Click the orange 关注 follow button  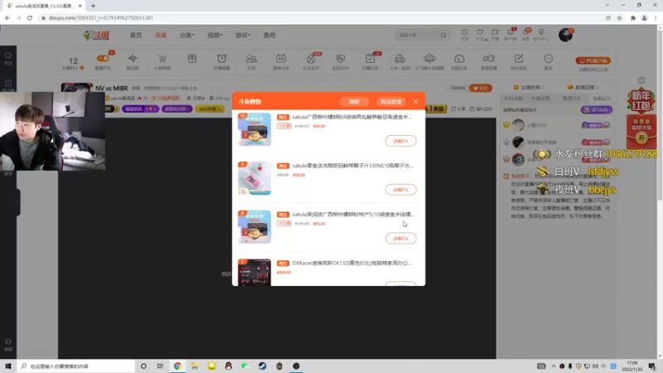481,88
